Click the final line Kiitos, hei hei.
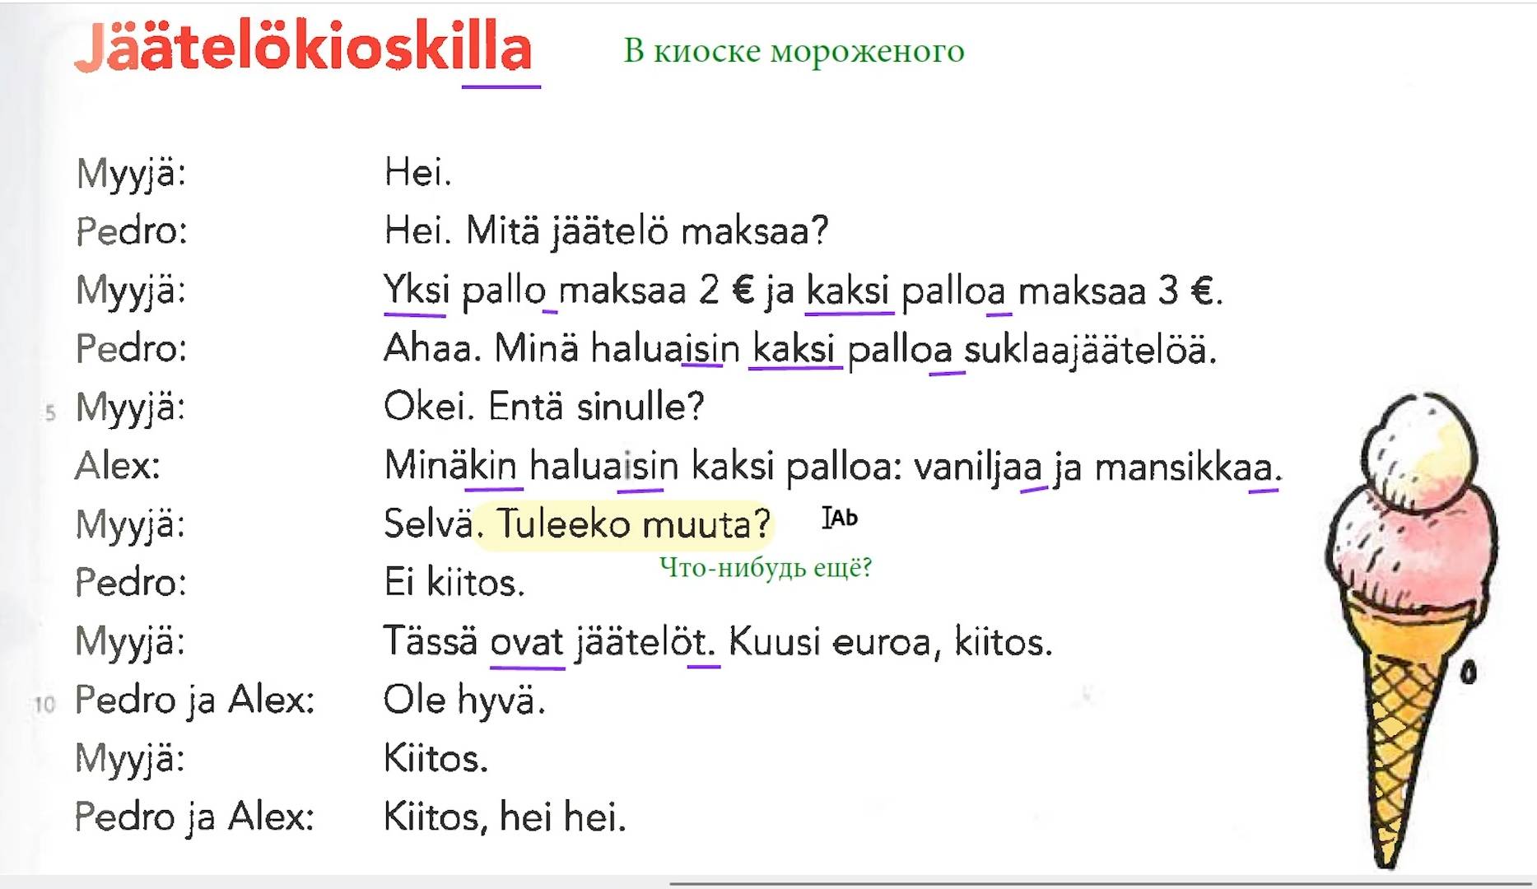The height and width of the screenshot is (889, 1537). pyautogui.click(x=505, y=817)
